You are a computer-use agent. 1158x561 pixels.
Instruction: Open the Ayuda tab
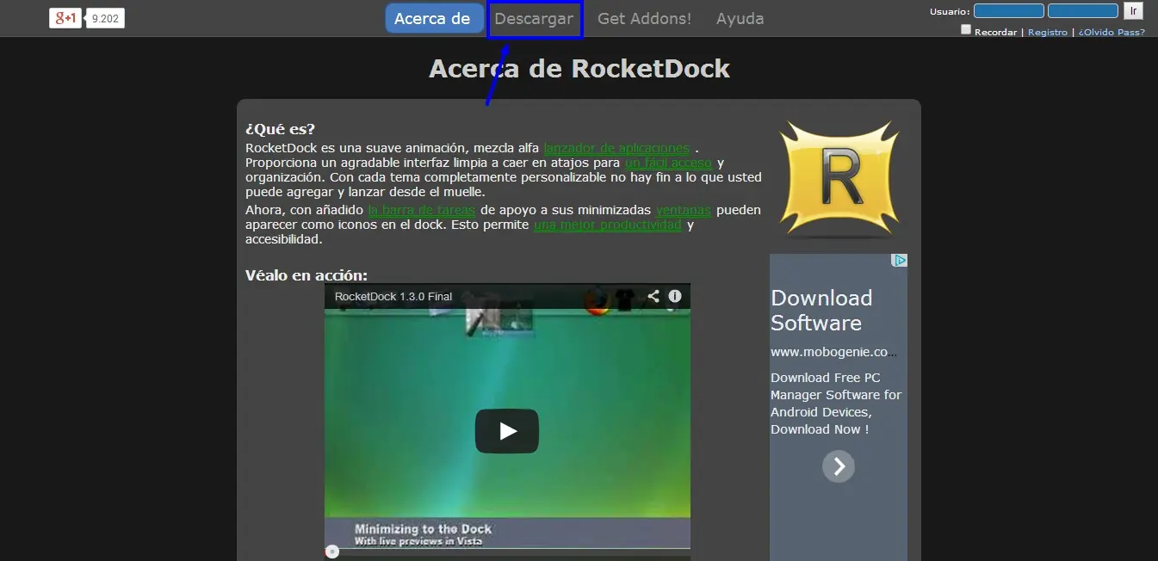click(740, 18)
